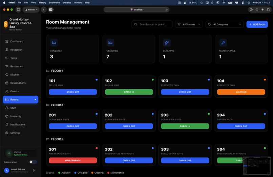Open the Guests page
This screenshot has height=177, width=273.
coord(20,91)
